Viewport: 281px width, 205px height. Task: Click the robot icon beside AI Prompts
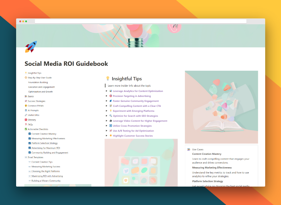26,110
